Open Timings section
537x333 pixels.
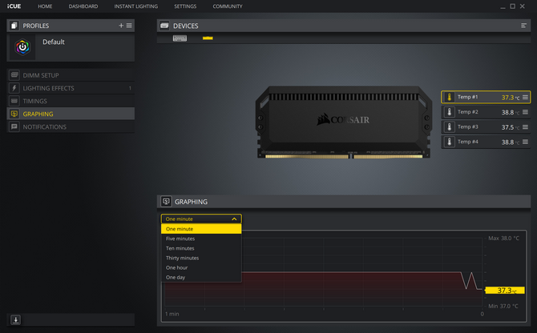[x=71, y=101]
